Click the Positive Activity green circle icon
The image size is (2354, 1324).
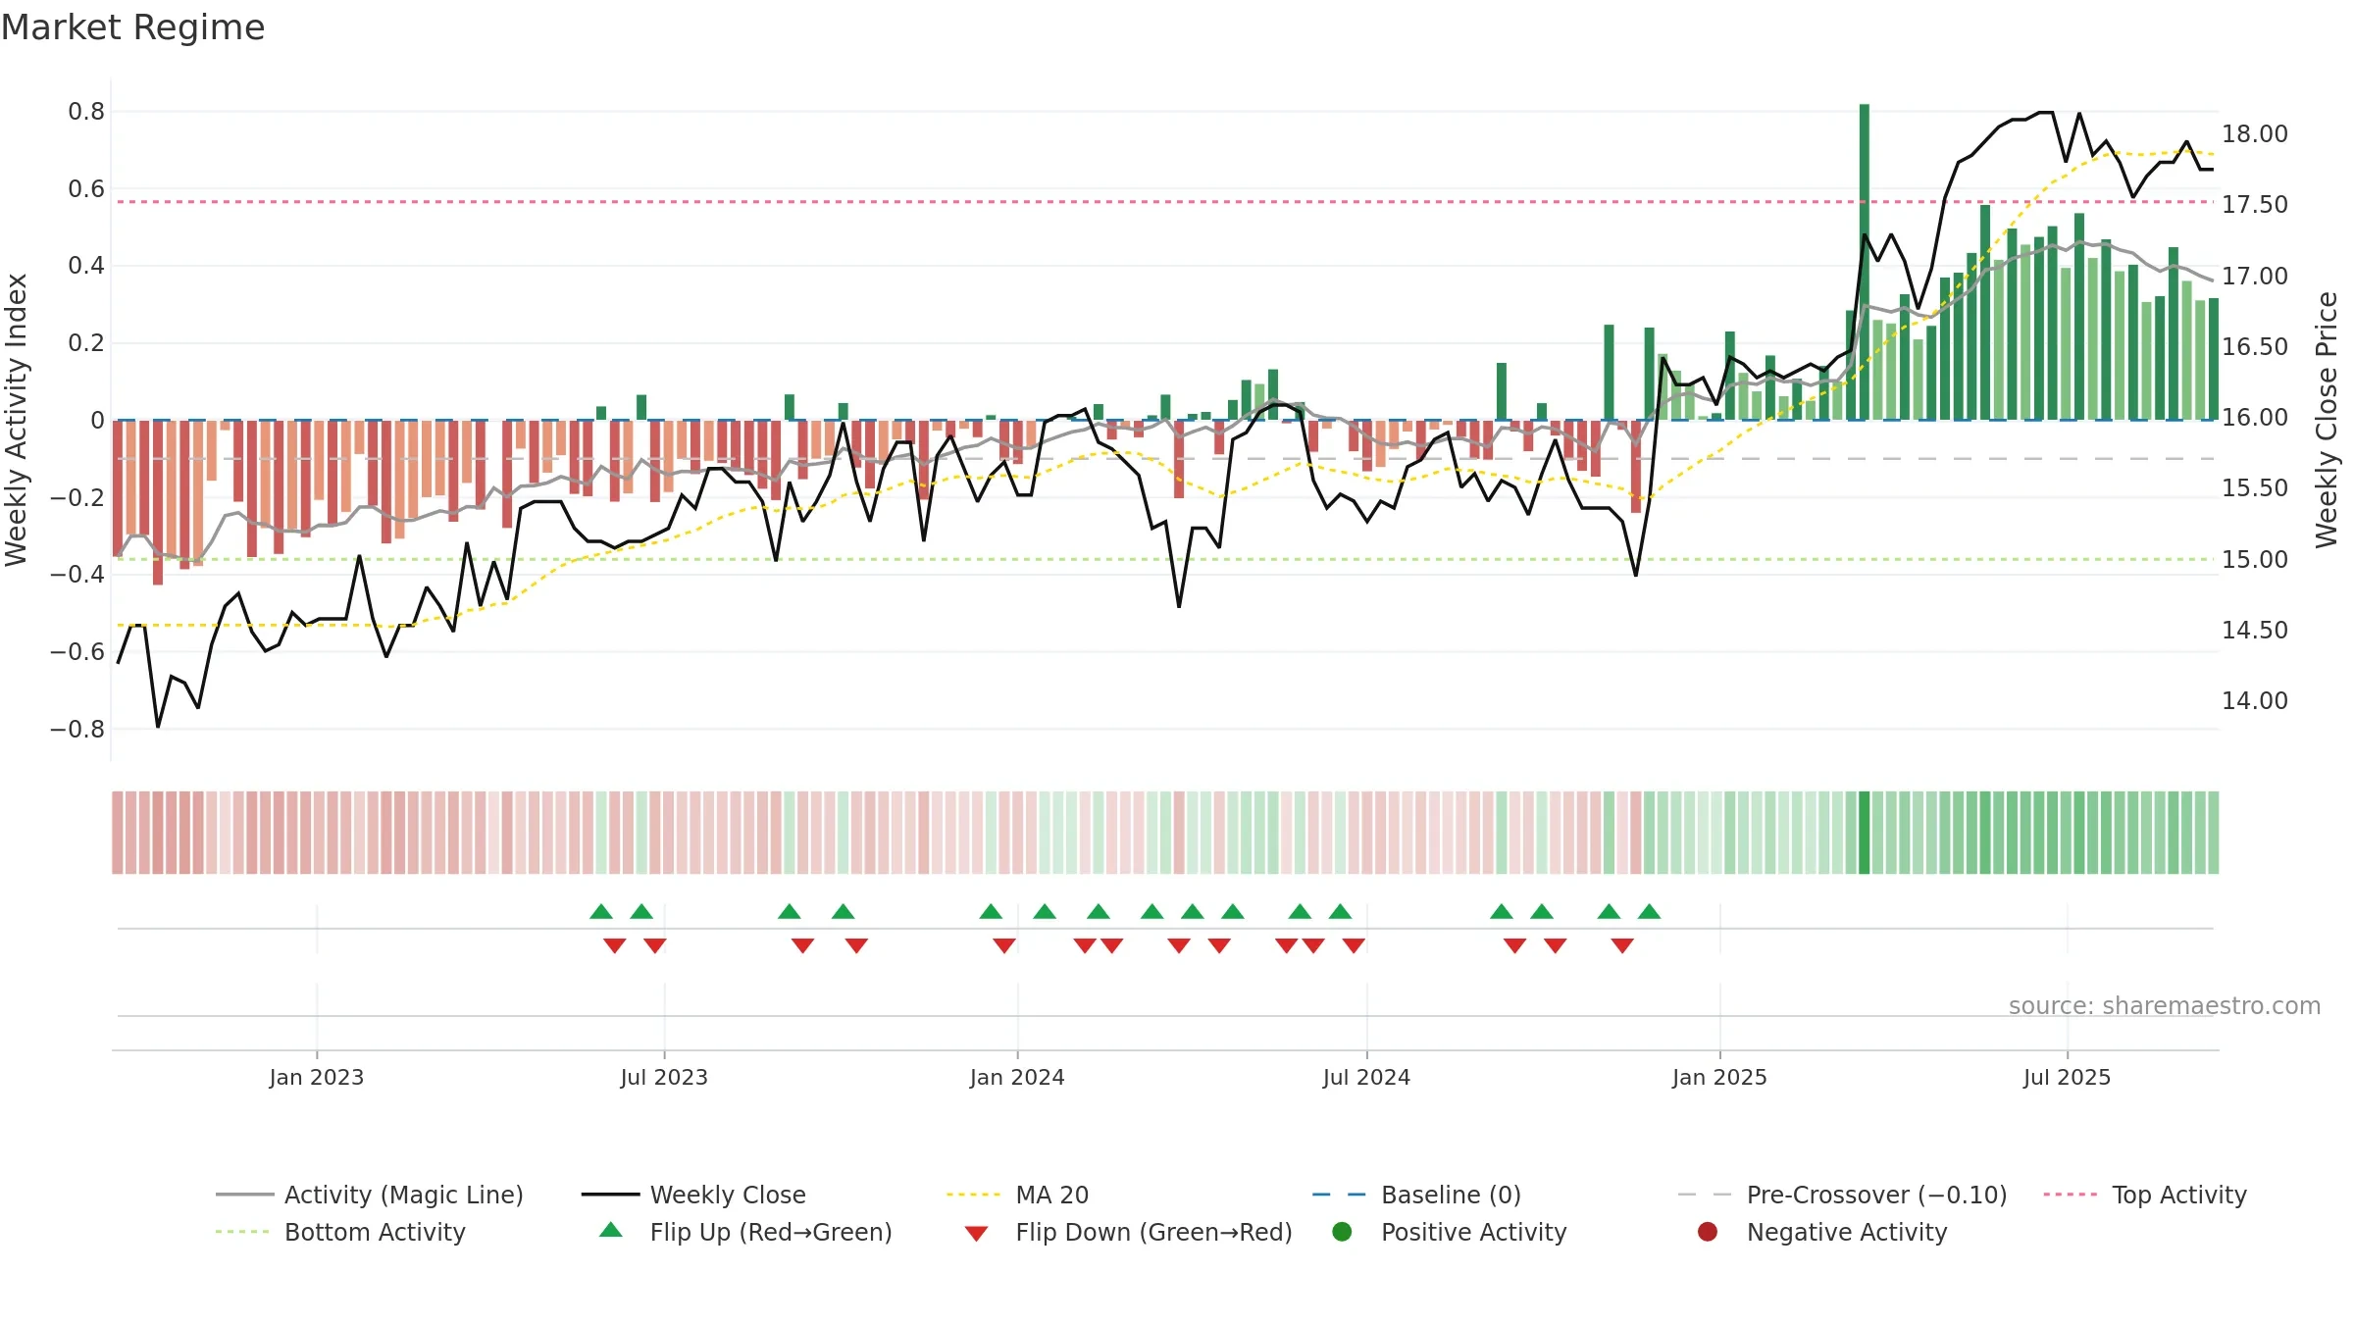1342,1232
